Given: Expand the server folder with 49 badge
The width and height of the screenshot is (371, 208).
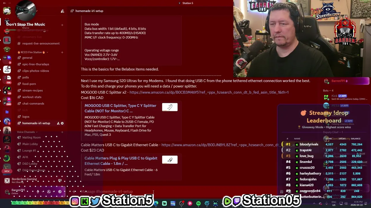Looking at the screenshot, I should (x=7, y=90).
